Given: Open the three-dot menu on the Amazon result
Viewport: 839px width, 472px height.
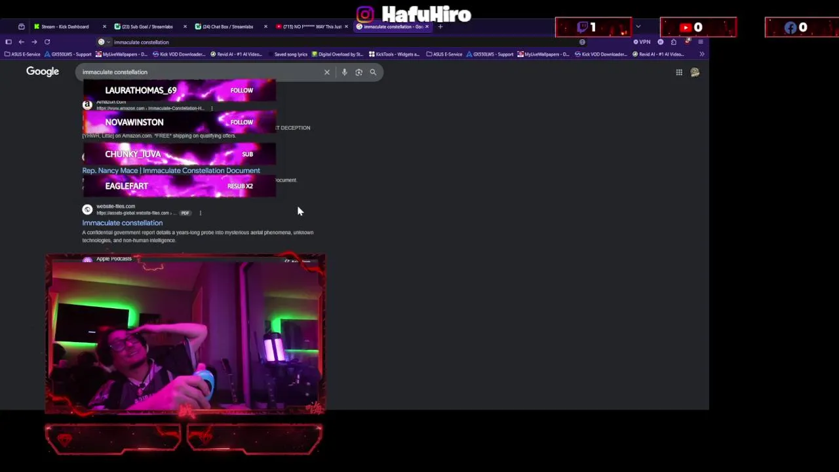Looking at the screenshot, I should point(212,108).
